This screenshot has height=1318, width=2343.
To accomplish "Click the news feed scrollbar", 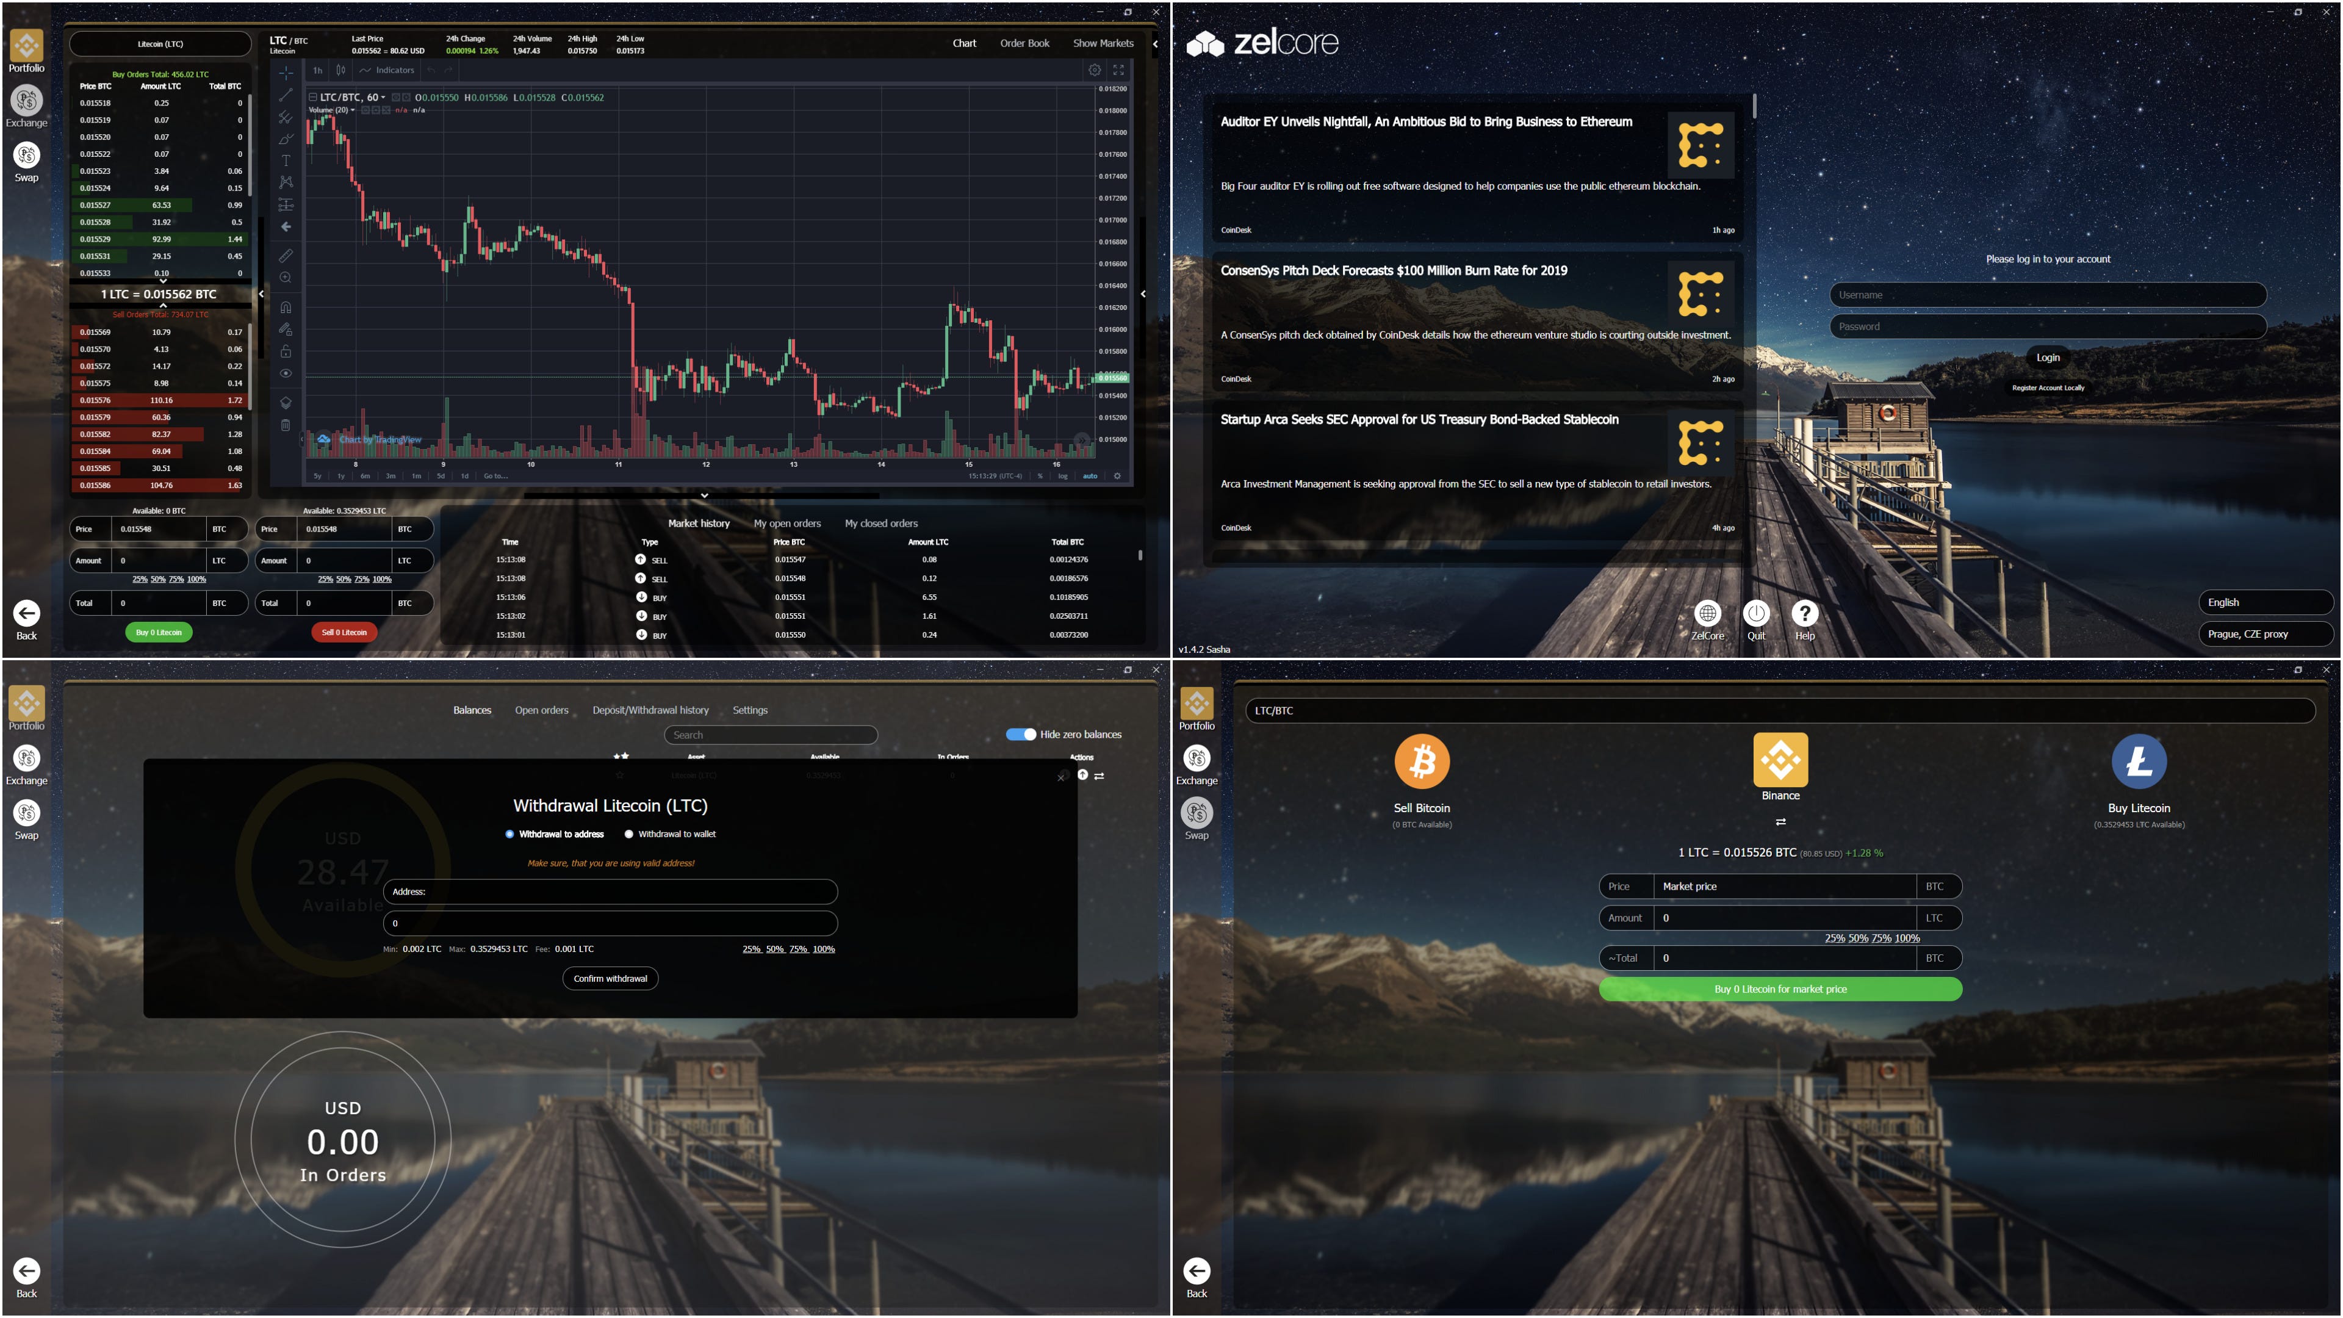I will 1754,106.
